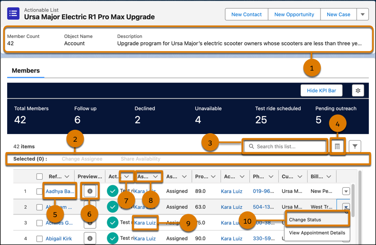Open row actions dropdown for row 1

(346, 191)
